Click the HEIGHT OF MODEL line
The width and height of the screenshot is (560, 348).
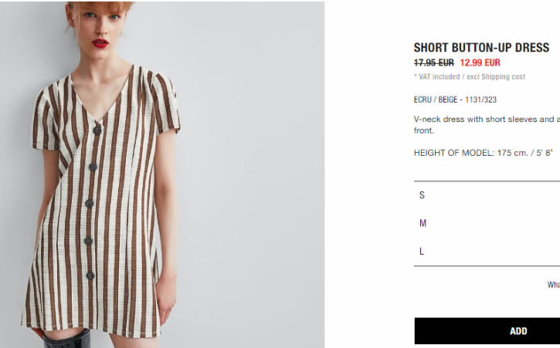click(484, 153)
